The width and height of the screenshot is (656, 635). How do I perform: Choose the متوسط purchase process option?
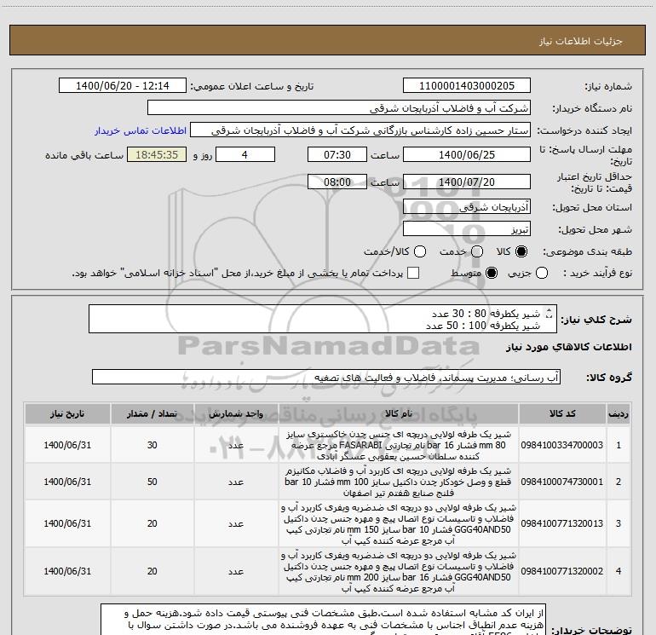pos(492,273)
